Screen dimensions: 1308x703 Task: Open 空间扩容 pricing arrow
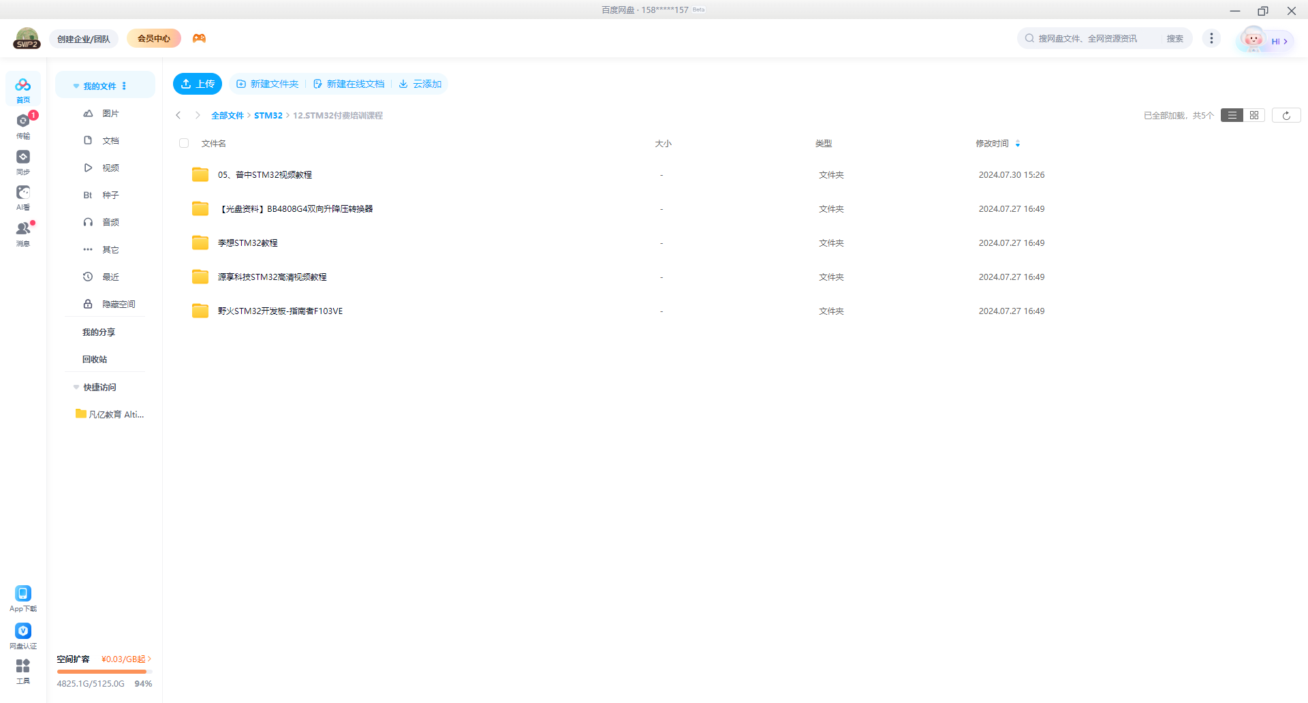tap(149, 659)
